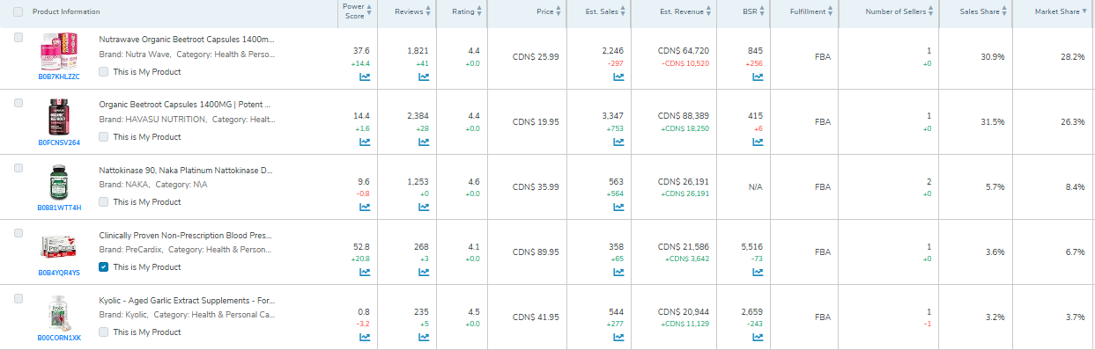Open Kyolic Aged Garlic Extract Supplements title
Image resolution: width=1095 pixels, height=350 pixels.
click(187, 300)
